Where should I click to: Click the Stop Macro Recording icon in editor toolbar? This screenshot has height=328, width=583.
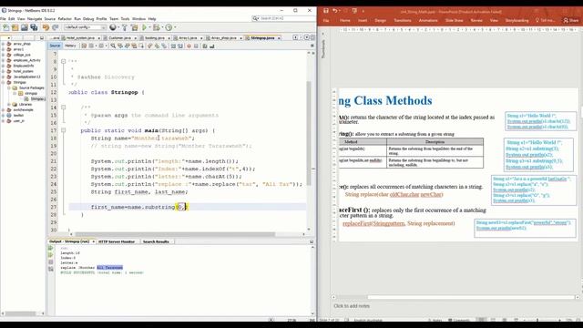pos(196,46)
